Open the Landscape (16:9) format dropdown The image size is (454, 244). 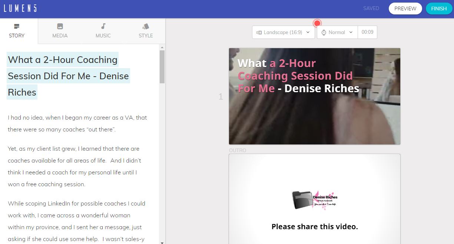(x=284, y=32)
